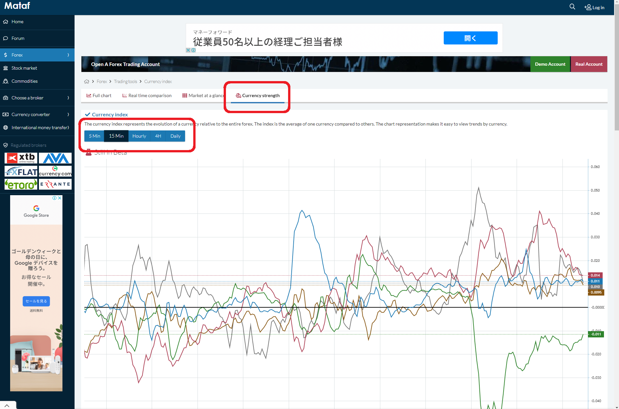Image resolution: width=619 pixels, height=409 pixels.
Task: Click the Full chart line icon
Action: click(89, 95)
